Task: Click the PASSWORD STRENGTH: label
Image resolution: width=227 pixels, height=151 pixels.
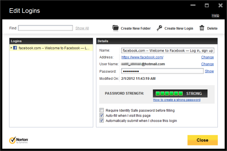Action: [125, 93]
